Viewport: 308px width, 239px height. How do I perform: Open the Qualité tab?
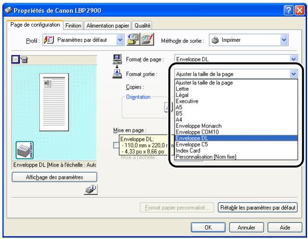coord(142,26)
